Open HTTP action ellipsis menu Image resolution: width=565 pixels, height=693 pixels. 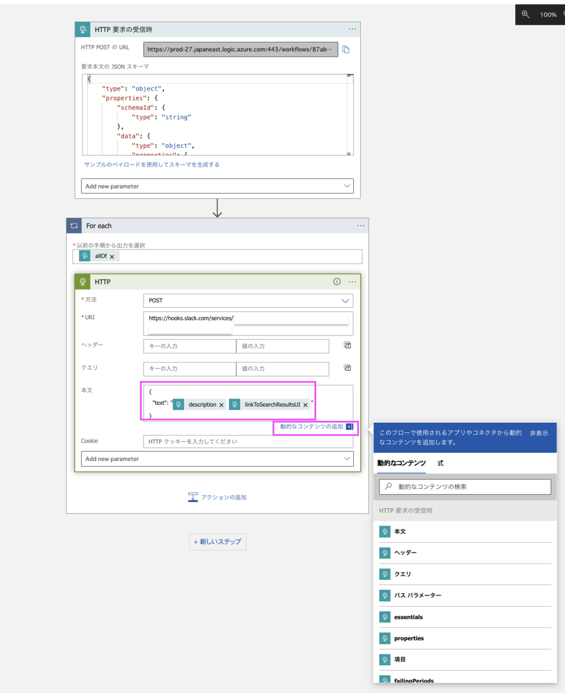point(352,282)
